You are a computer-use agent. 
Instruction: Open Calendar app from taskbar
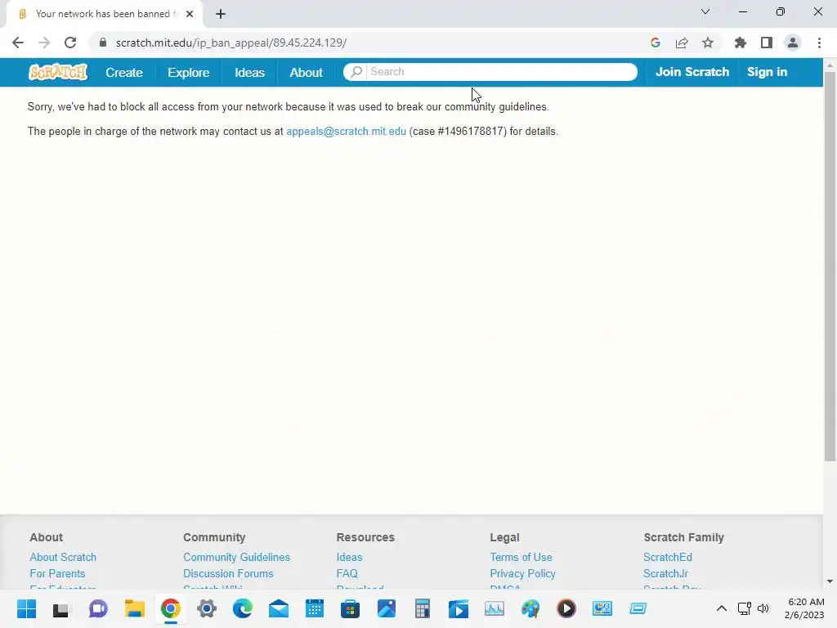click(315, 608)
